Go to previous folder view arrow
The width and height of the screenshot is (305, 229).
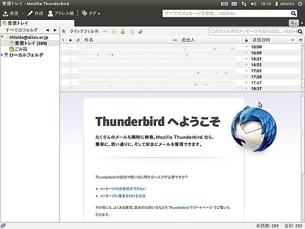coord(47,30)
